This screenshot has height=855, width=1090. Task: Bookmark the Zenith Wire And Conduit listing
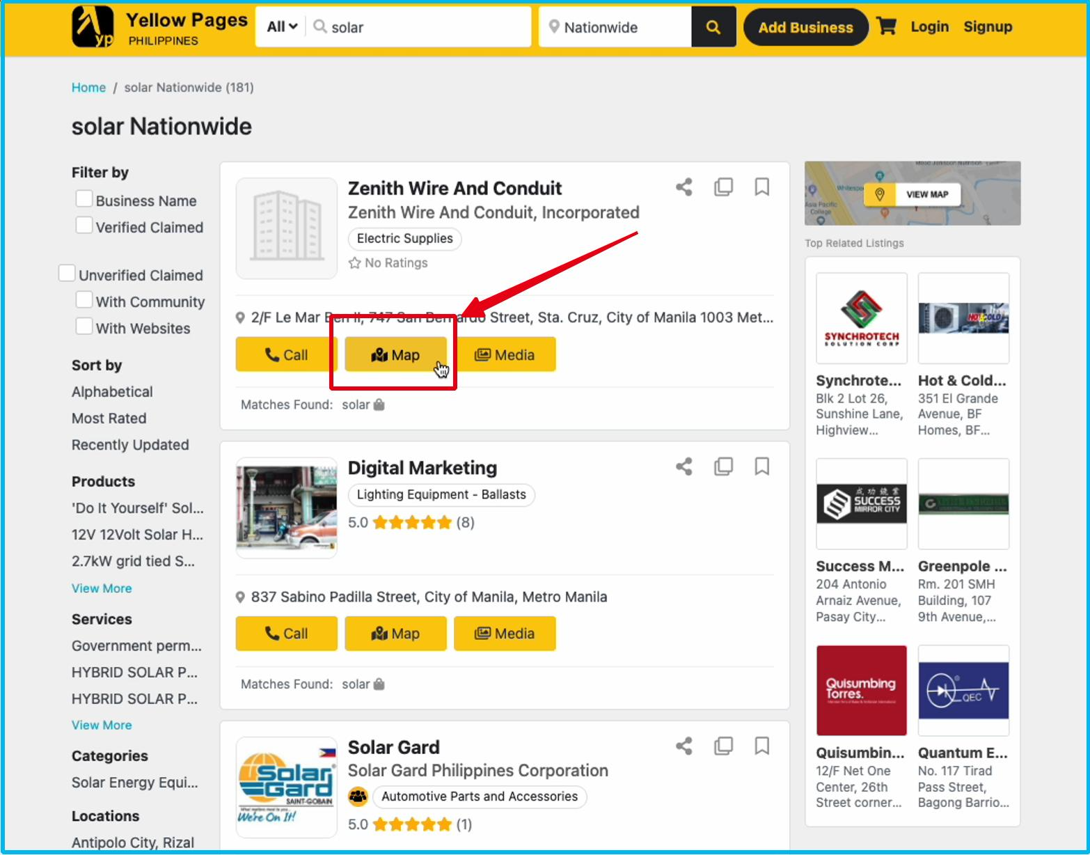pos(762,187)
